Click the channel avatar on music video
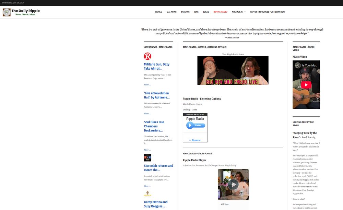The height and width of the screenshot is (210, 343). point(297,65)
